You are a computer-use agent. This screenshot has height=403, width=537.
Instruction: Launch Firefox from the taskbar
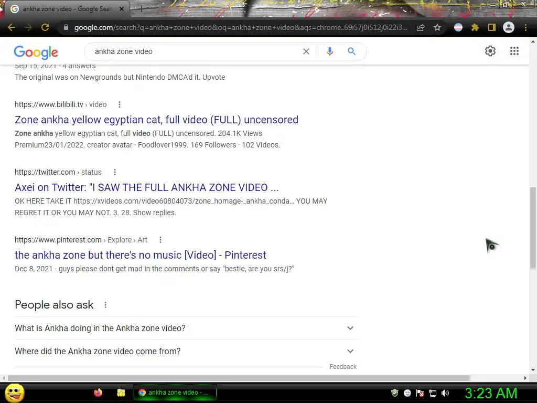coord(98,393)
